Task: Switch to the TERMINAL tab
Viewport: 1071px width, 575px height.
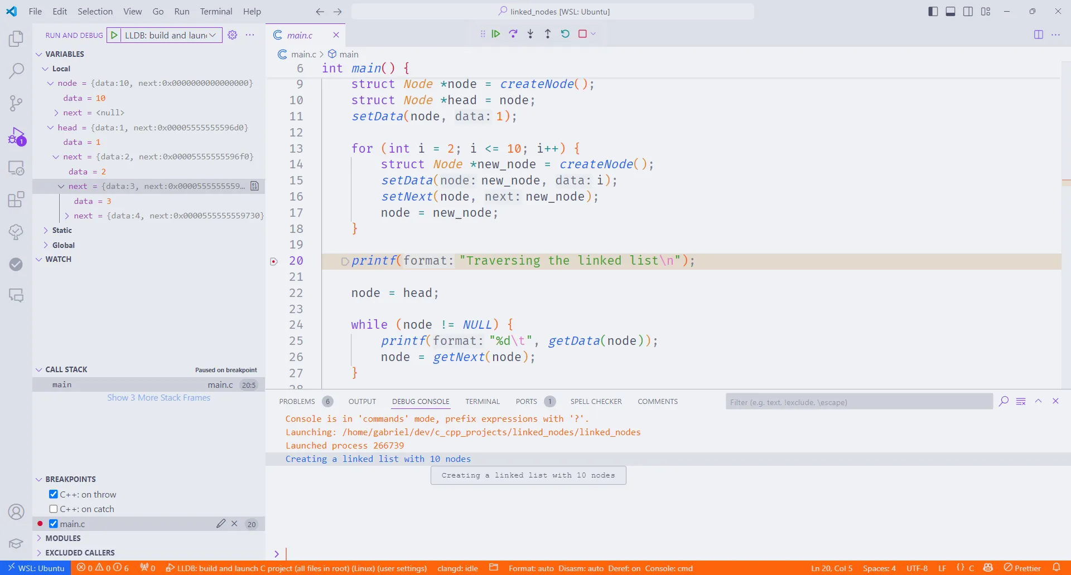Action: coord(483,401)
